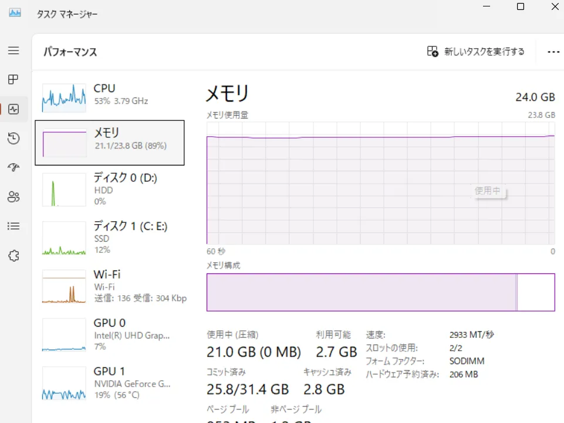This screenshot has width=564, height=423.
Task: Click the メモリ使用量 usage graph
Action: (x=380, y=182)
